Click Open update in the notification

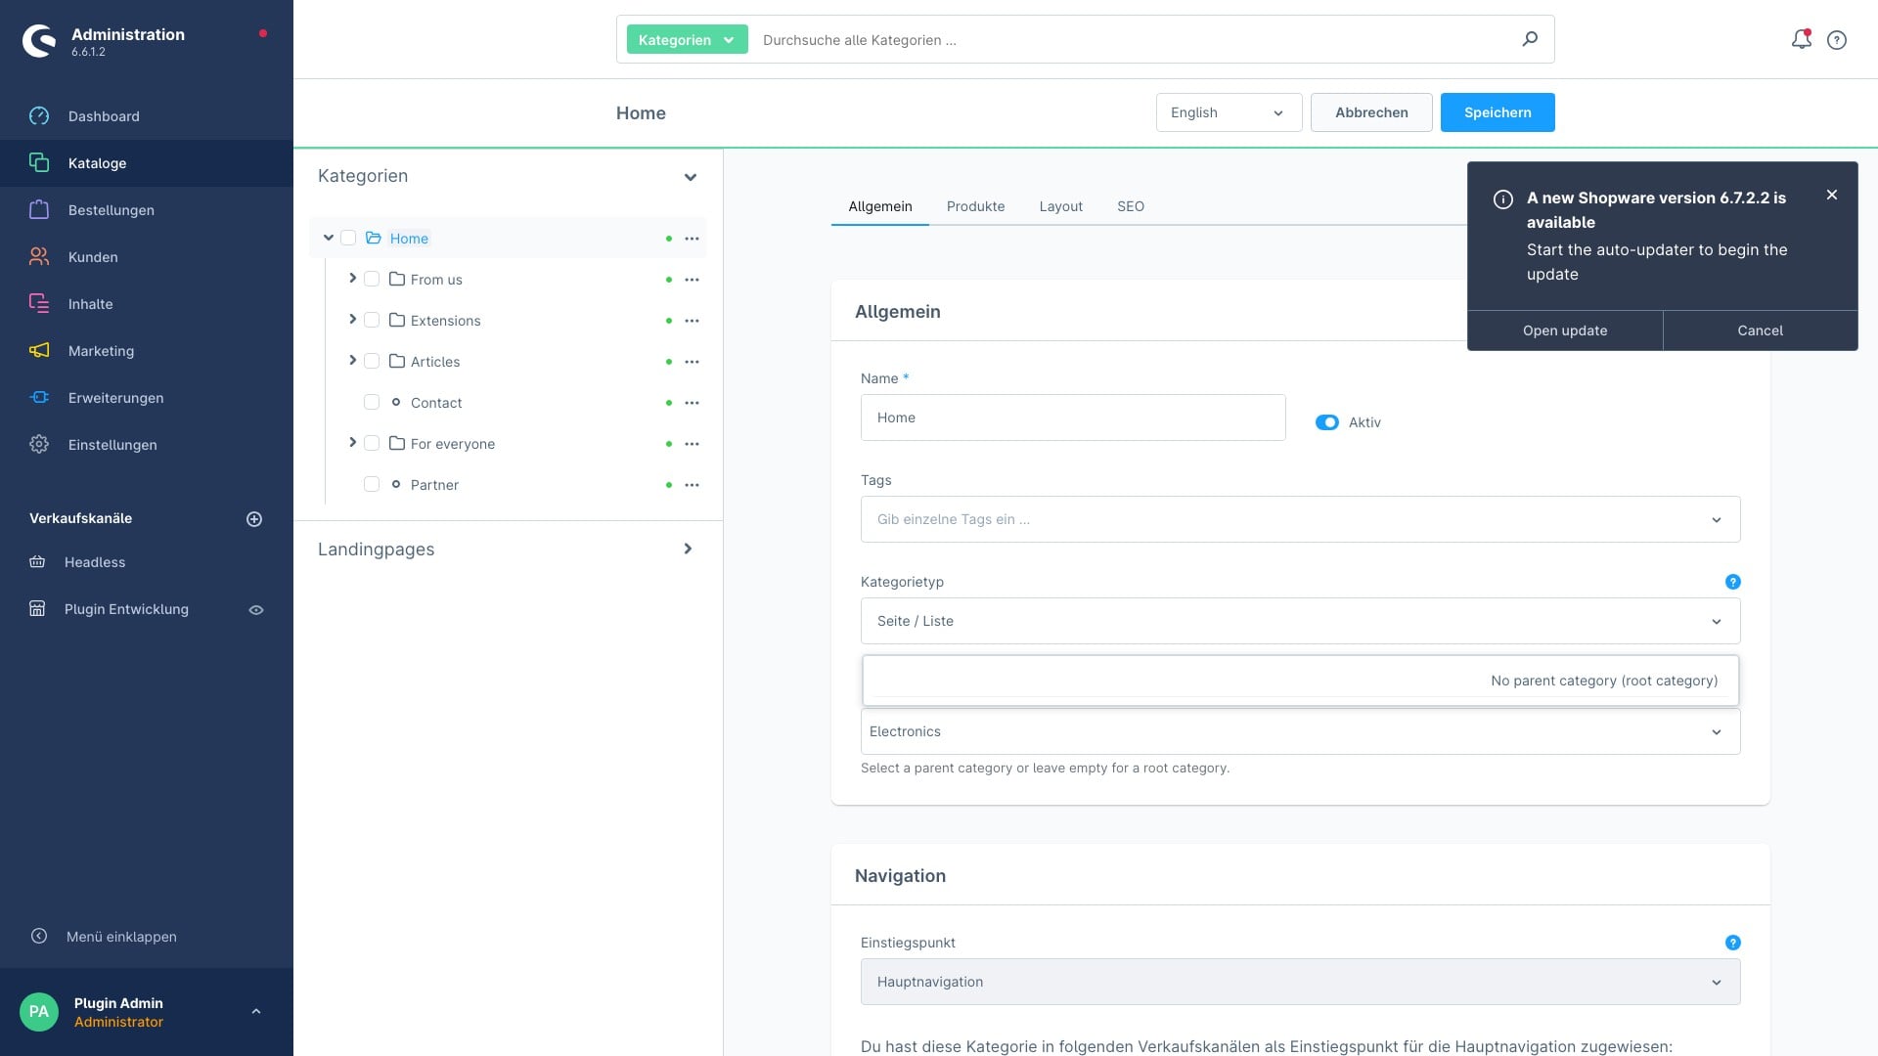(1564, 330)
